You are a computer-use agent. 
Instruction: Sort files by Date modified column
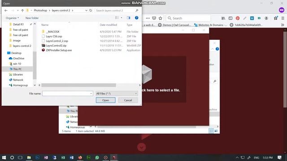point(109,25)
